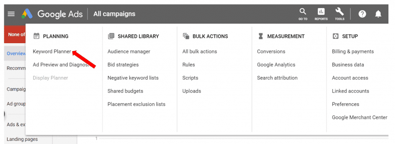Open the Reports icon
395x144 pixels.
(321, 14)
